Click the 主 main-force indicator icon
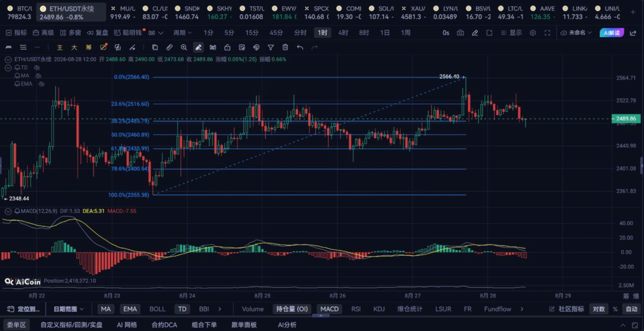The height and width of the screenshot is (331, 644). 60,47
